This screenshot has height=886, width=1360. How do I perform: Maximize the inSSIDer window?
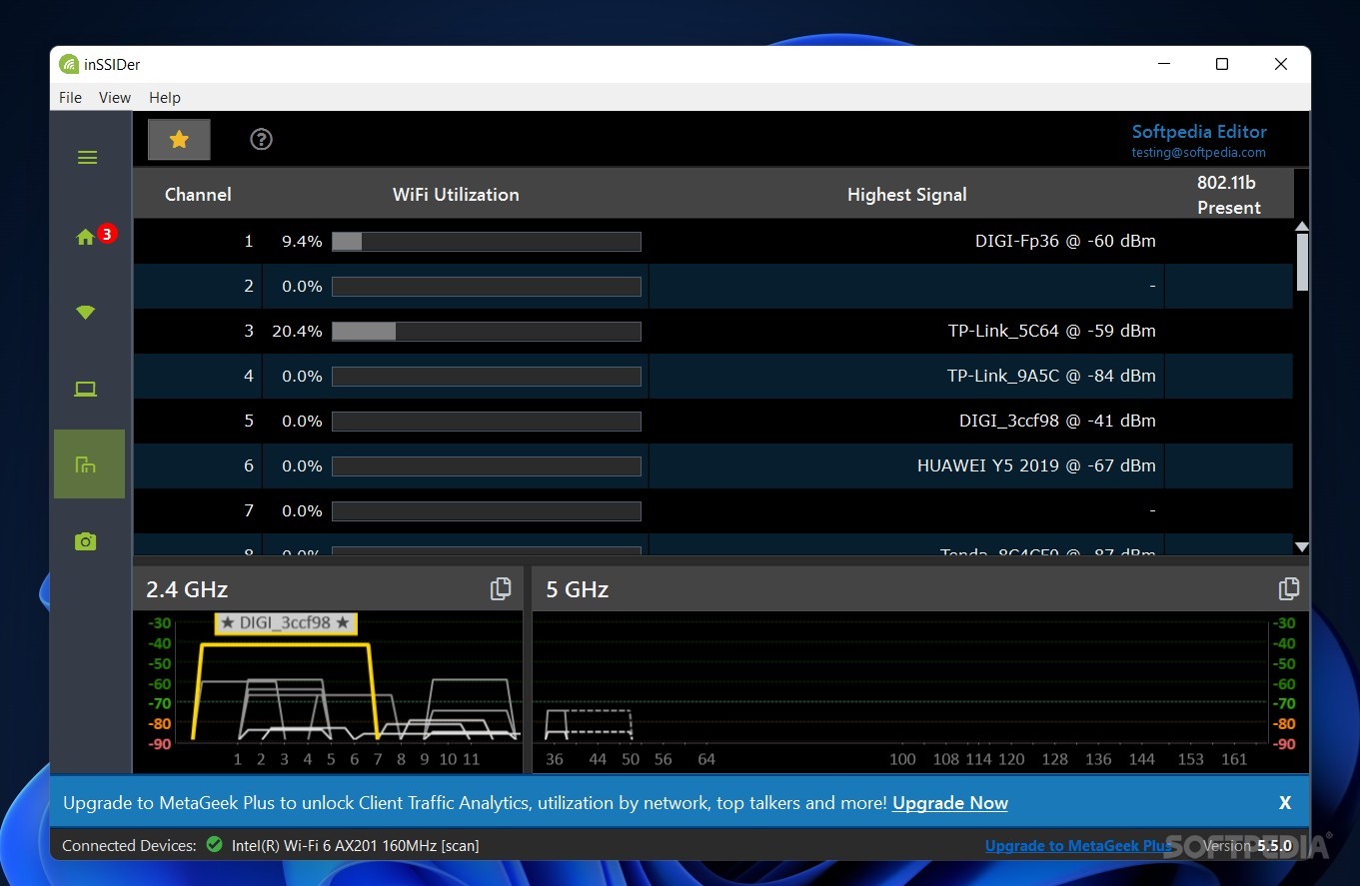(1222, 64)
